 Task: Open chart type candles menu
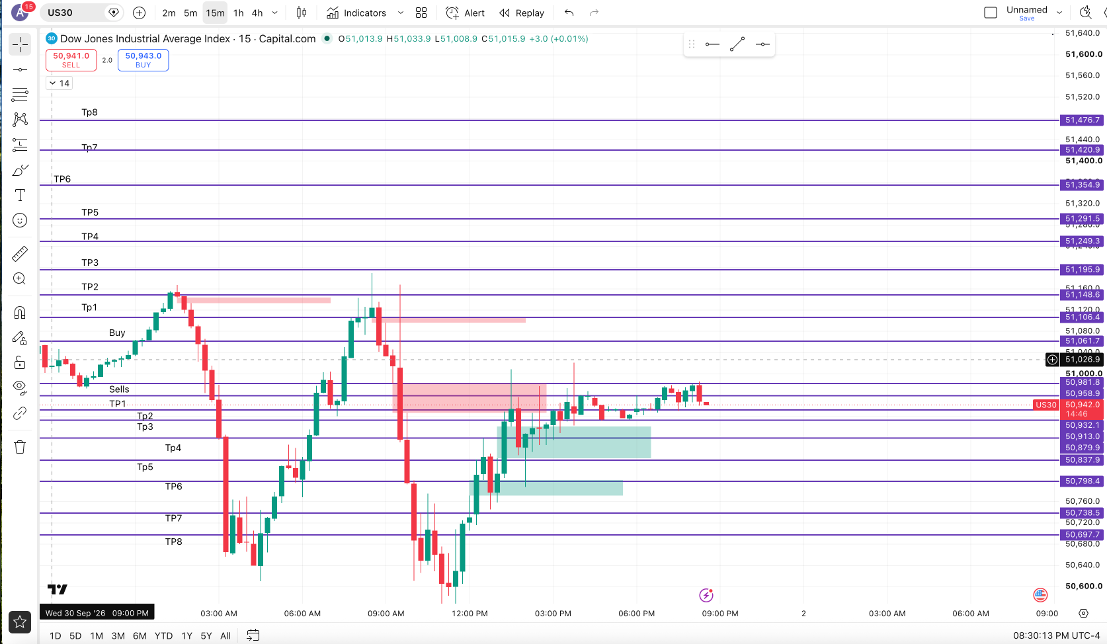302,13
